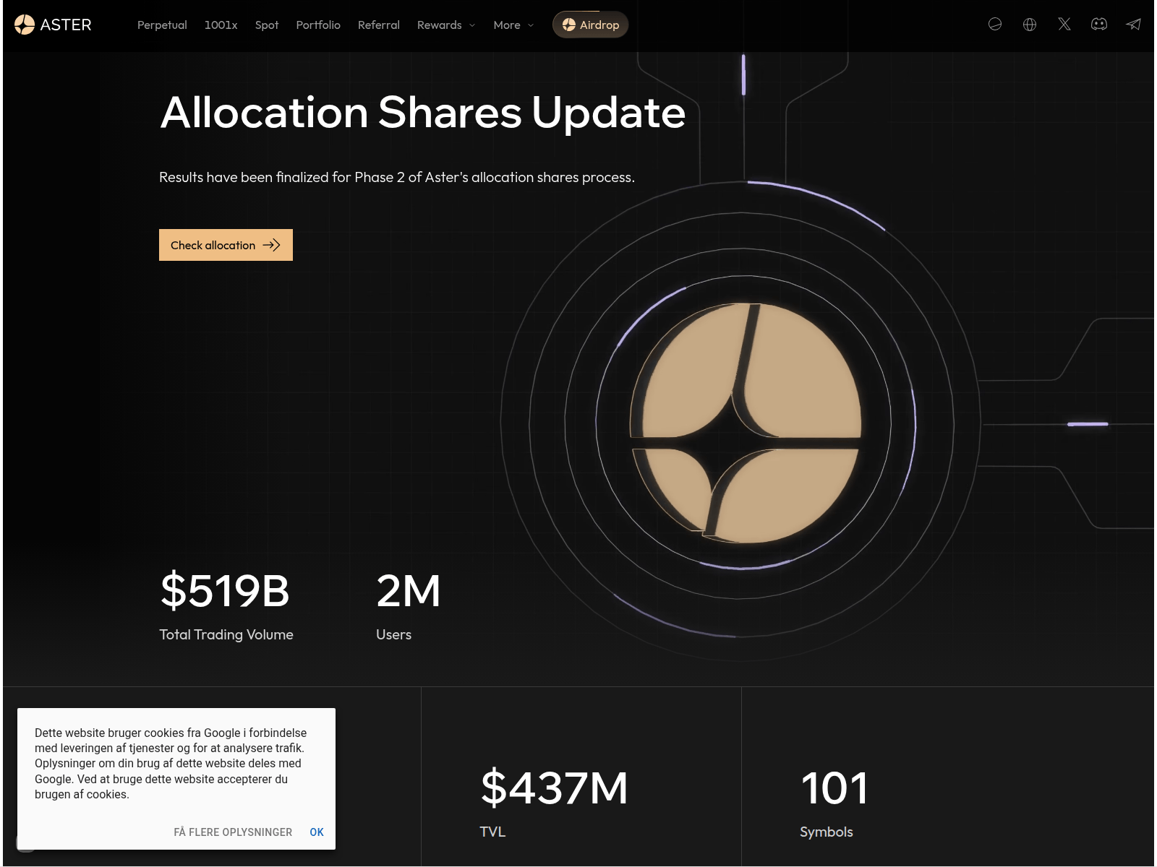Click the large Aster emblem graphic
This screenshot has width=1157, height=867.
pos(746,423)
